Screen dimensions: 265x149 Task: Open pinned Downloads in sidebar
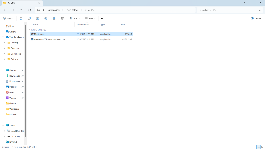(14, 76)
